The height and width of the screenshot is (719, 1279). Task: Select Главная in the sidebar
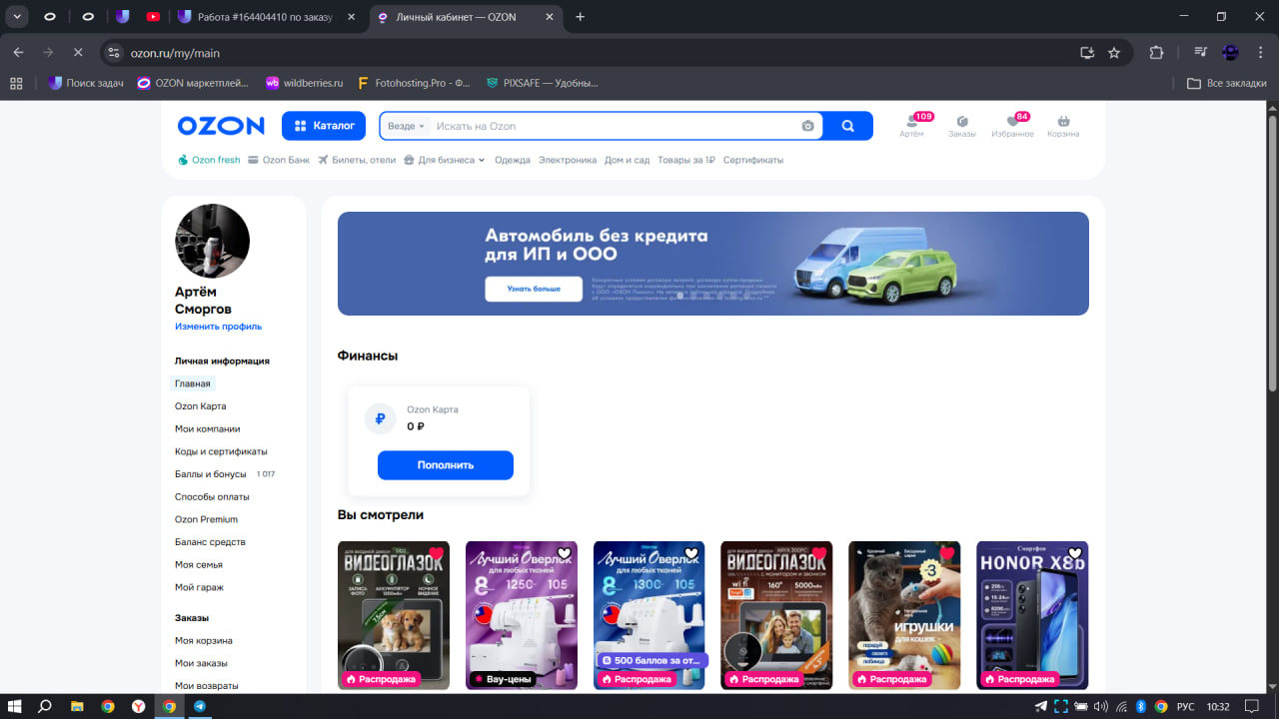click(x=193, y=383)
